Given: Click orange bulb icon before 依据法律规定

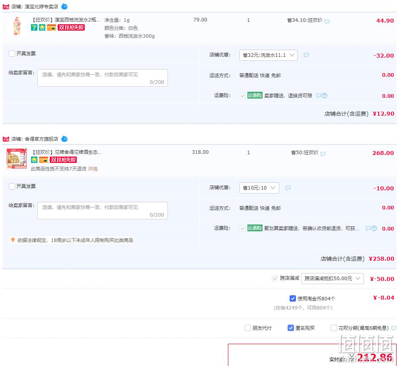Looking at the screenshot, I should coord(13,240).
